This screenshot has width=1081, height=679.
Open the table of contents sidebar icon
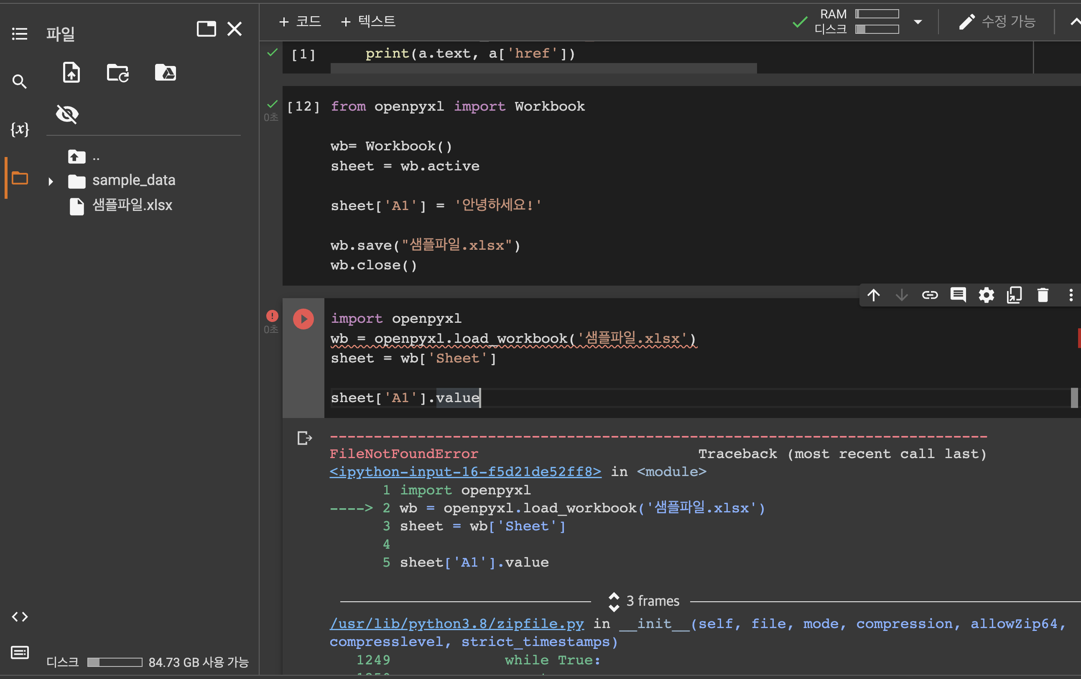click(19, 34)
